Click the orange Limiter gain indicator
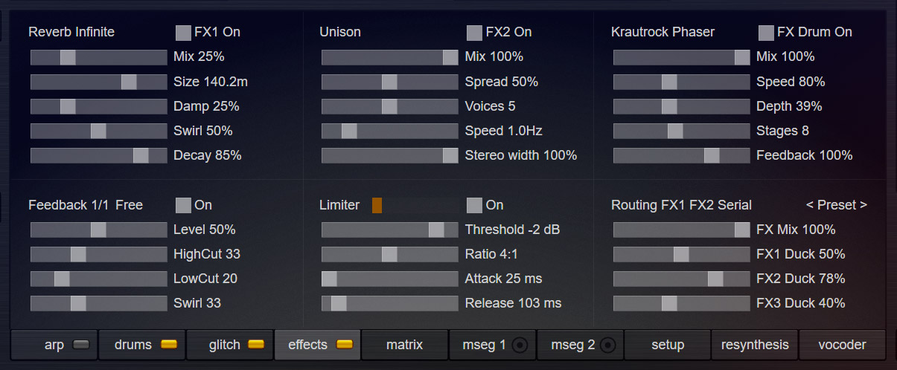Image resolution: width=897 pixels, height=370 pixels. (x=377, y=205)
